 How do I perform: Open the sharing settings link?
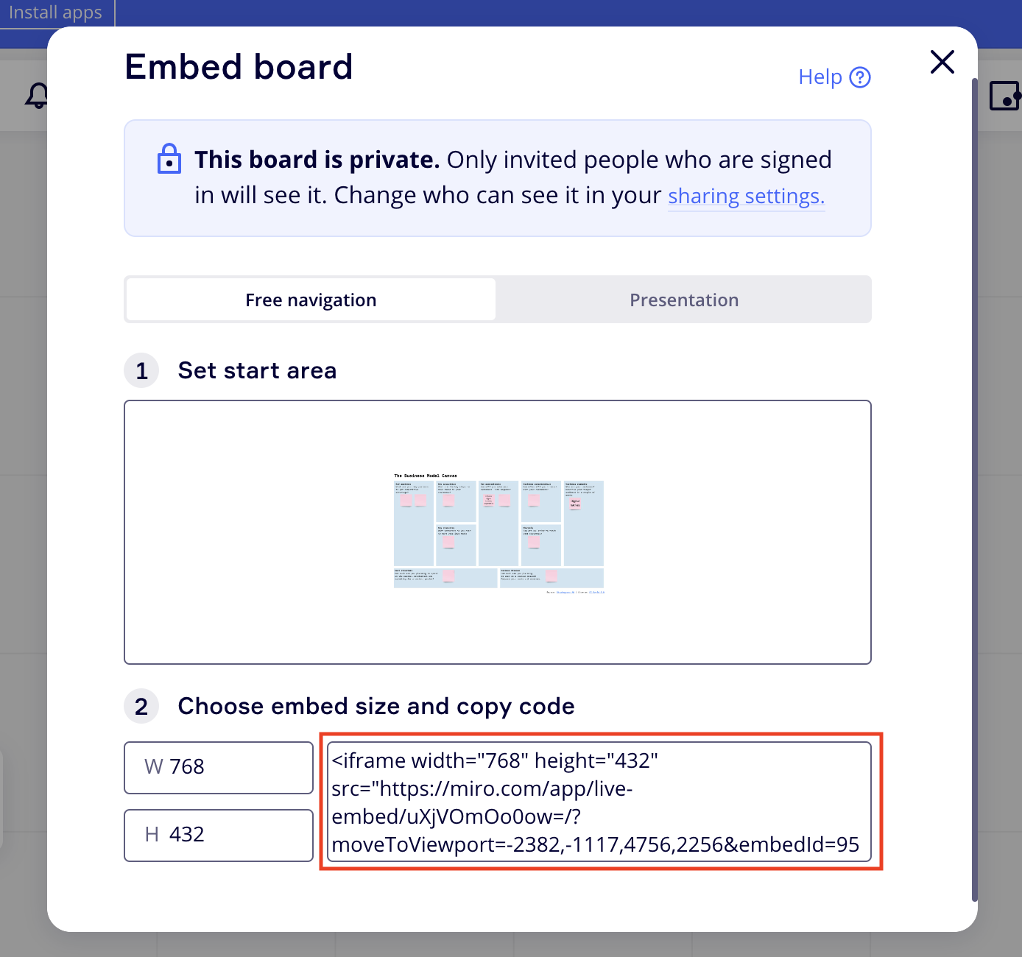745,197
